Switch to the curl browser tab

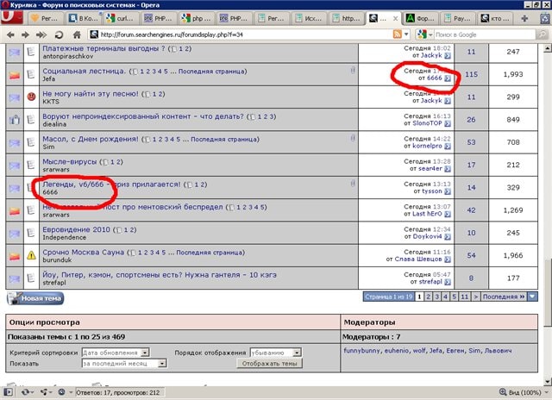click(x=122, y=16)
